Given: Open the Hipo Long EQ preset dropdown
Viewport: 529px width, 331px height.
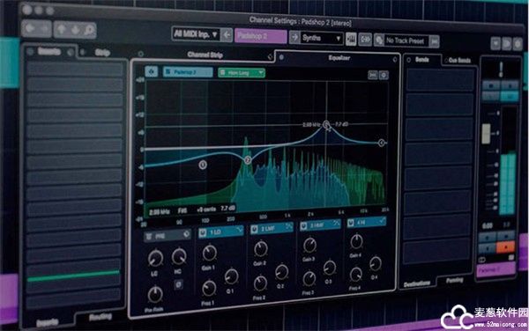Looking at the screenshot, I should coord(242,72).
